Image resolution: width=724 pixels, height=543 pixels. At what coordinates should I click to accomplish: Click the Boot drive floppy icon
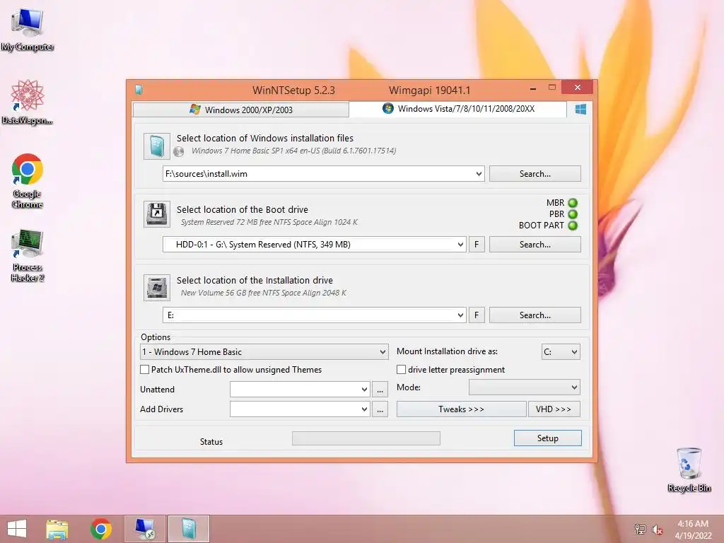156,214
